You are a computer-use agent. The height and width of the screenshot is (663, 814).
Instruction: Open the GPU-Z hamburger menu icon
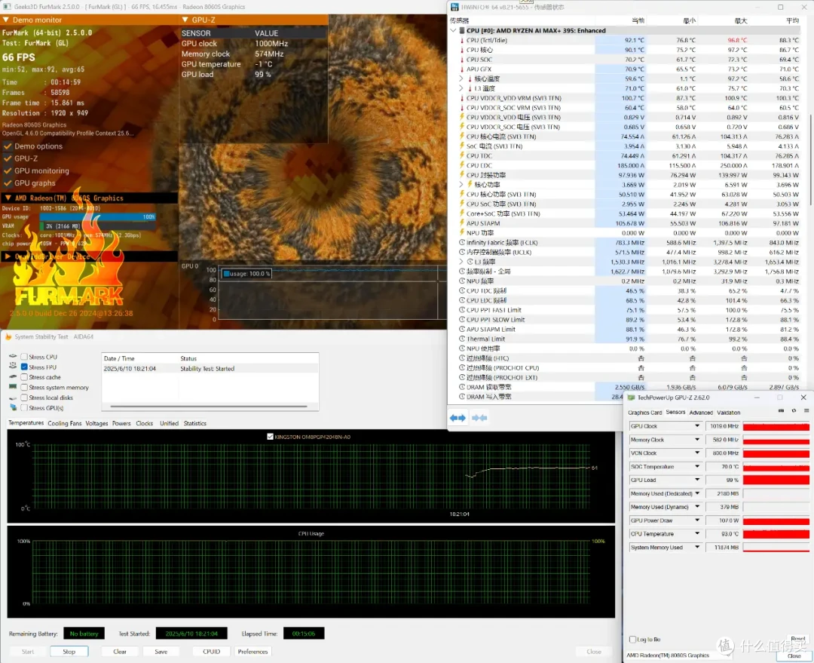(x=806, y=411)
